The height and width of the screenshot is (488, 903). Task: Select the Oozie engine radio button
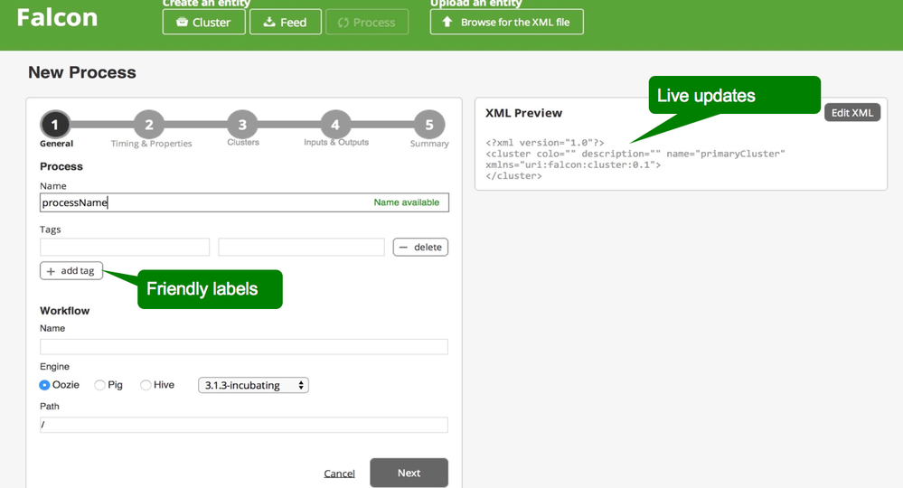click(x=44, y=385)
